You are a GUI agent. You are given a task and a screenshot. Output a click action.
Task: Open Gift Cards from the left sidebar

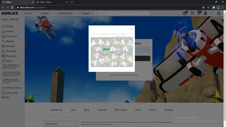pos(10,93)
